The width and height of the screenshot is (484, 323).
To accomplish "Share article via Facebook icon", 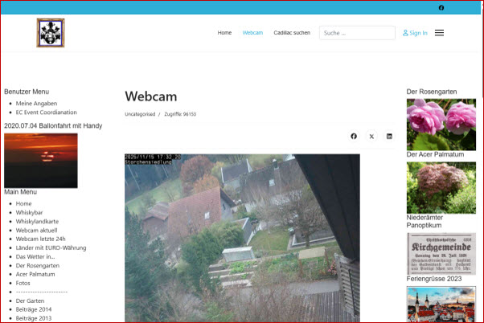I will pyautogui.click(x=354, y=137).
